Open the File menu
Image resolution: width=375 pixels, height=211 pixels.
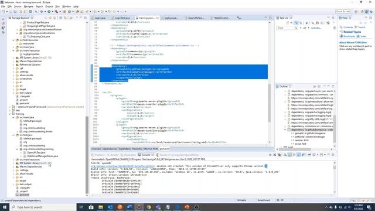pos(3,6)
